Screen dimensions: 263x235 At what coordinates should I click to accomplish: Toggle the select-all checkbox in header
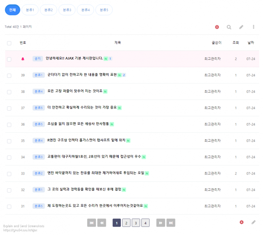9,43
